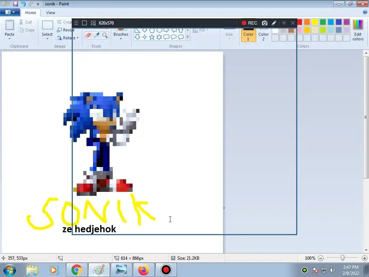Viewport: 369px width, 277px height.
Task: Open Firefox from the taskbar
Action: 143,270
